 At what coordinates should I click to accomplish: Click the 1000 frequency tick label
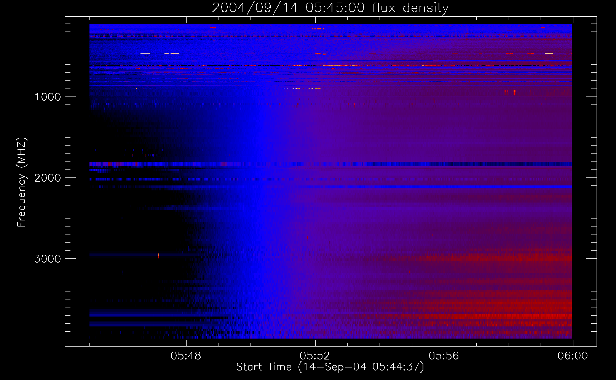pos(48,97)
